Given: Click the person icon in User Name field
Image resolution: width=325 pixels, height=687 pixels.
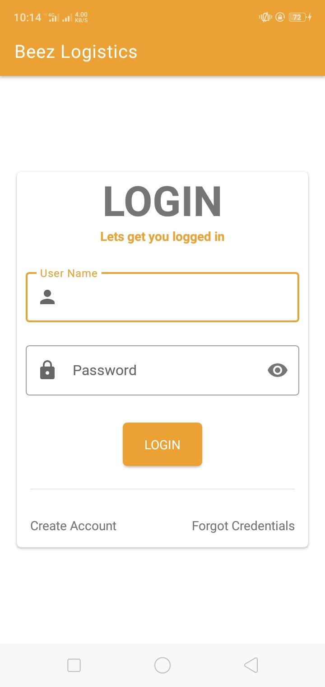Looking at the screenshot, I should 47,297.
